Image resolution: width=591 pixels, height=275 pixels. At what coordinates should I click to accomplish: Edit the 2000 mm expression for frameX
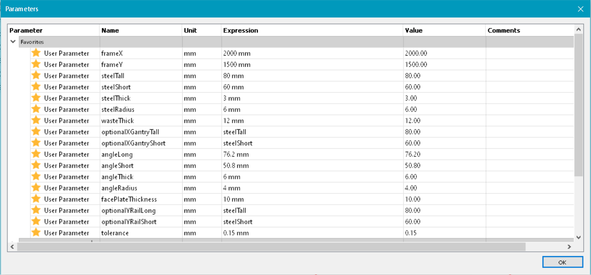(312, 53)
